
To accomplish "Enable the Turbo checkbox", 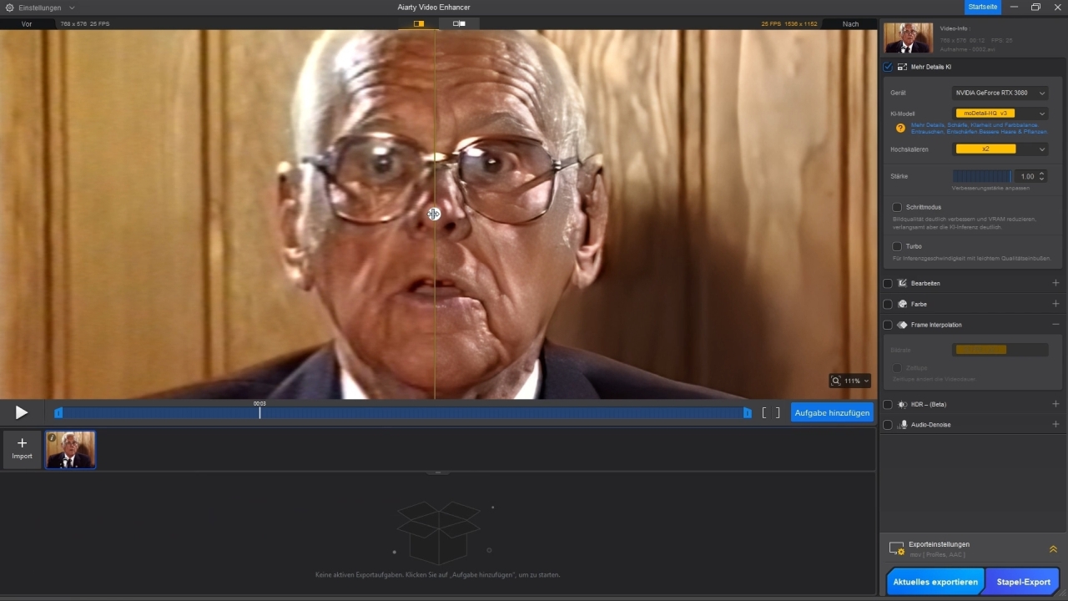I will [x=897, y=246].
